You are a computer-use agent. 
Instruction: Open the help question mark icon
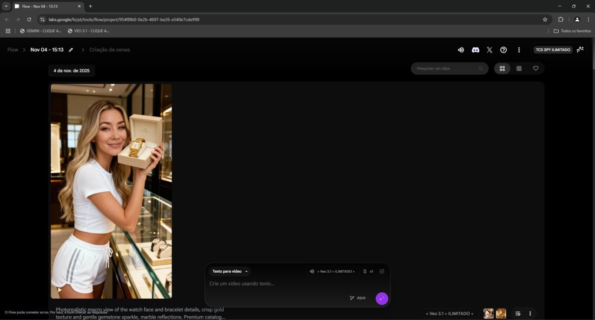click(x=503, y=50)
